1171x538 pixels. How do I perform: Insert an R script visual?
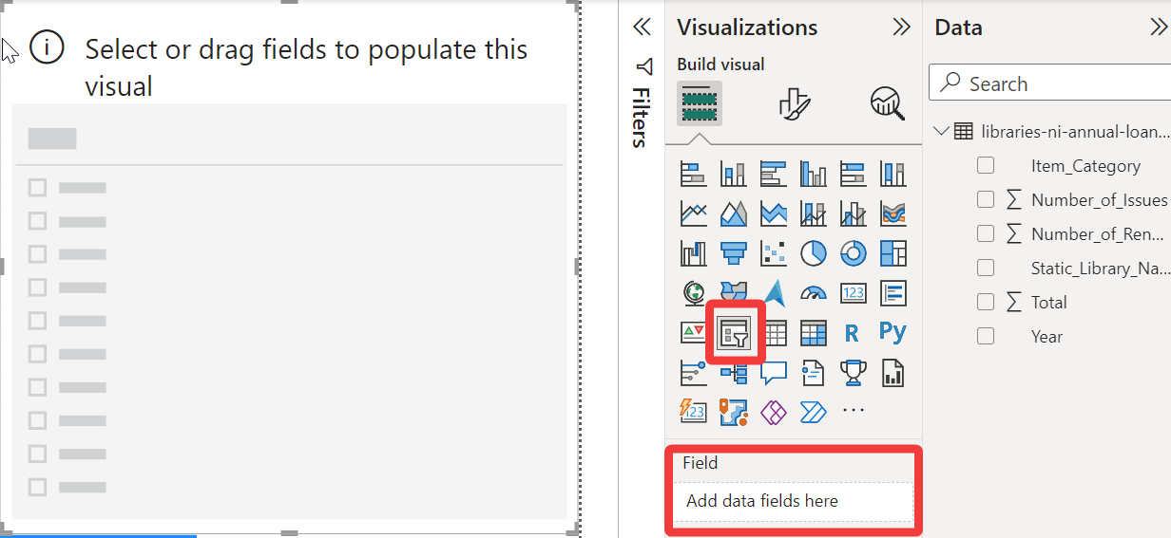(852, 333)
